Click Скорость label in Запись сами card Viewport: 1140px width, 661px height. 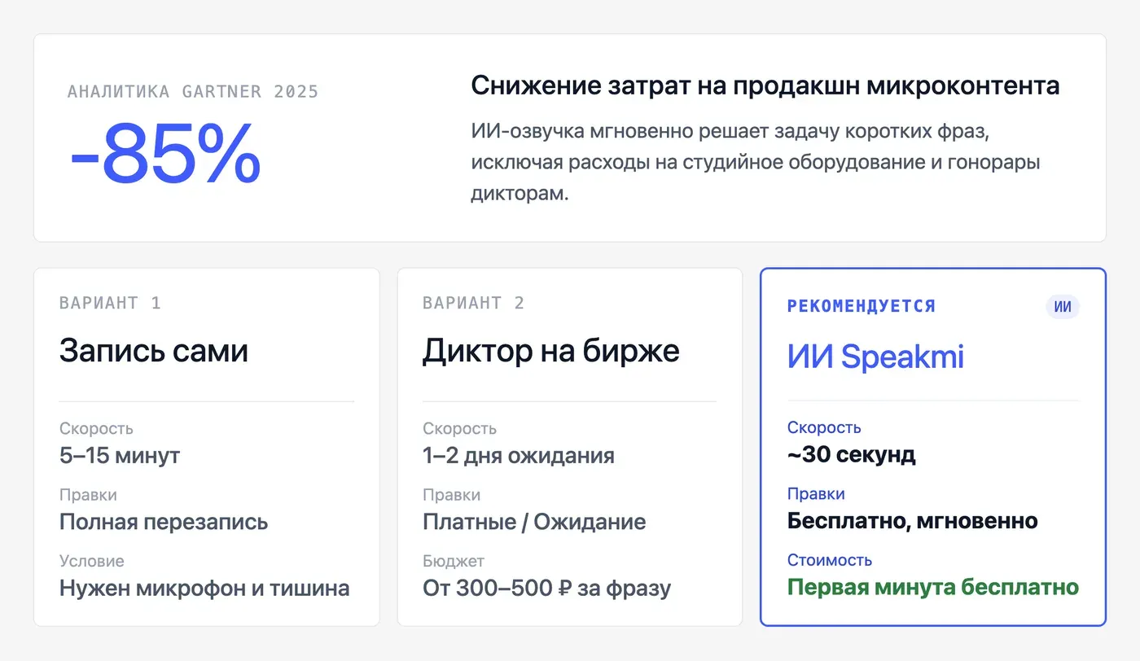(96, 428)
